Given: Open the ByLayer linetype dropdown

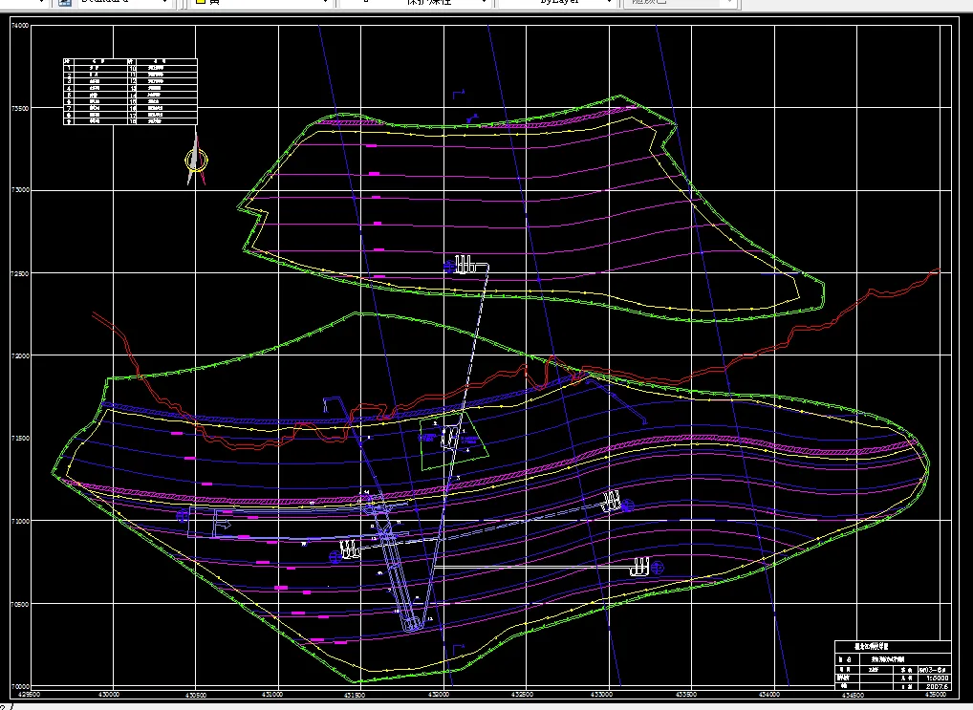Looking at the screenshot, I should pos(556,3).
